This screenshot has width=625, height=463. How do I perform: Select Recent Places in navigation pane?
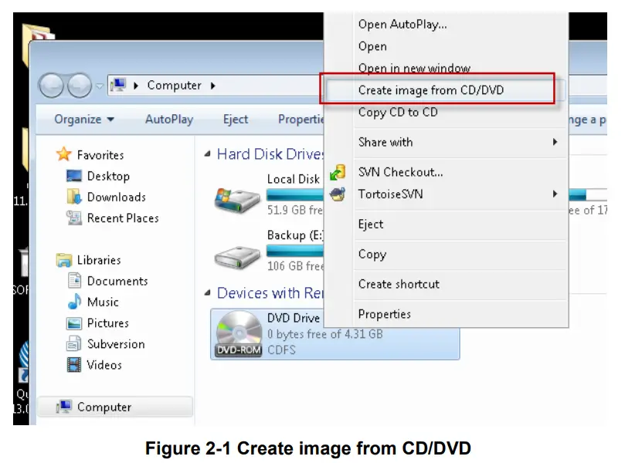pos(123,218)
